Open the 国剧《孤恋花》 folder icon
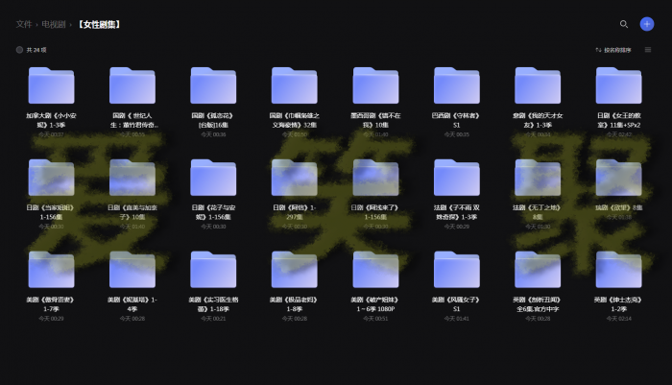672x385 pixels. point(213,85)
